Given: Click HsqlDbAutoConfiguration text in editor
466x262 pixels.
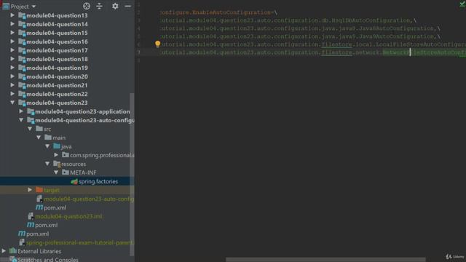Looking at the screenshot, I should point(371,20).
